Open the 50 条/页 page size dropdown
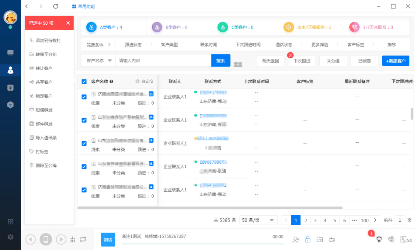The image size is (417, 250). point(258,220)
